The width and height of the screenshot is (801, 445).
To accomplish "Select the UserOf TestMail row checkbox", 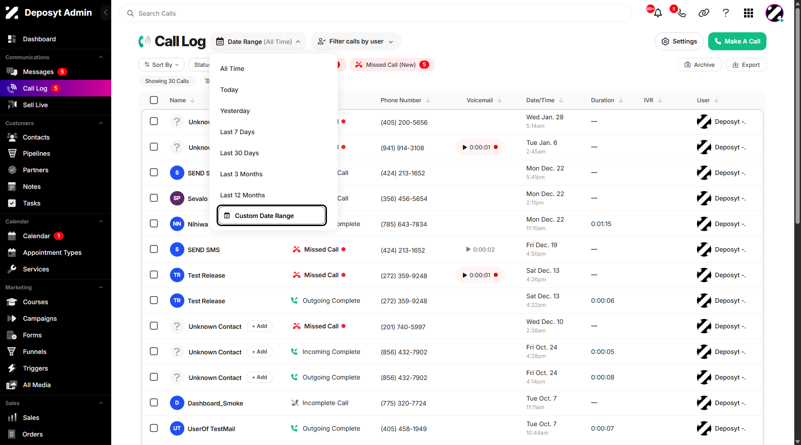I will (154, 428).
